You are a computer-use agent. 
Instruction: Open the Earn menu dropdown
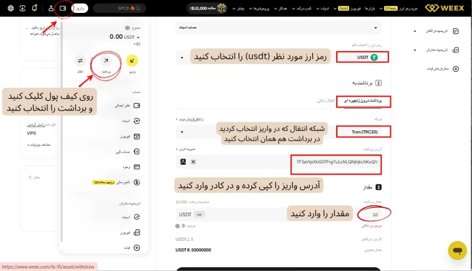302,9
